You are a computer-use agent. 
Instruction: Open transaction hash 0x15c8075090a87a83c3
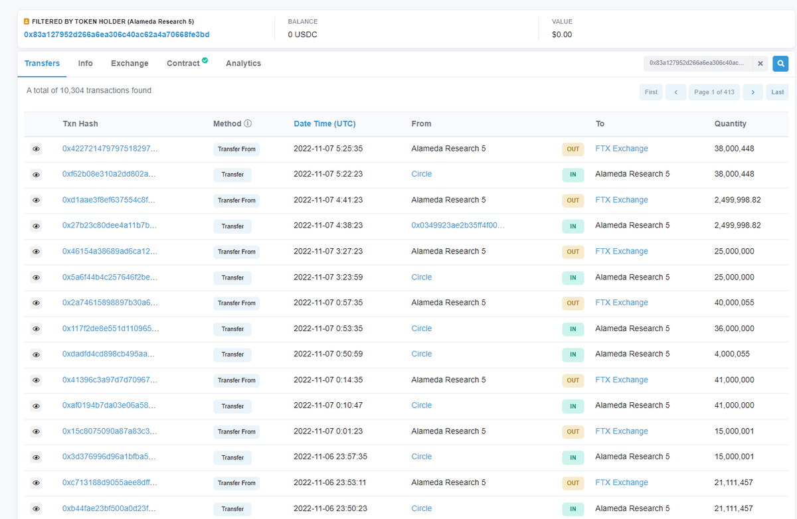(110, 431)
